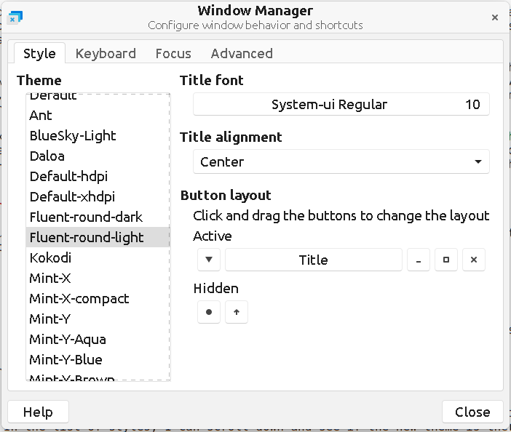Click the maximize square layout button

click(x=445, y=260)
